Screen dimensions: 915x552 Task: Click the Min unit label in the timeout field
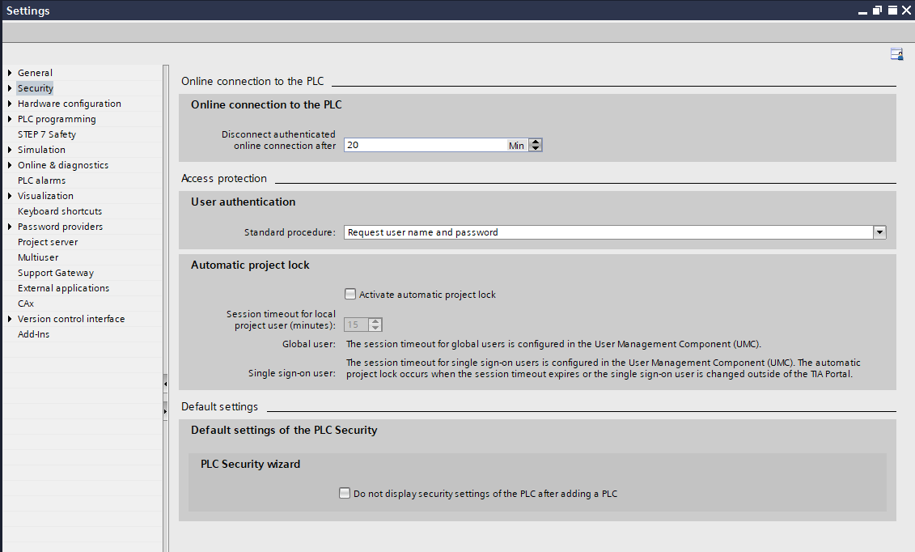[516, 146]
